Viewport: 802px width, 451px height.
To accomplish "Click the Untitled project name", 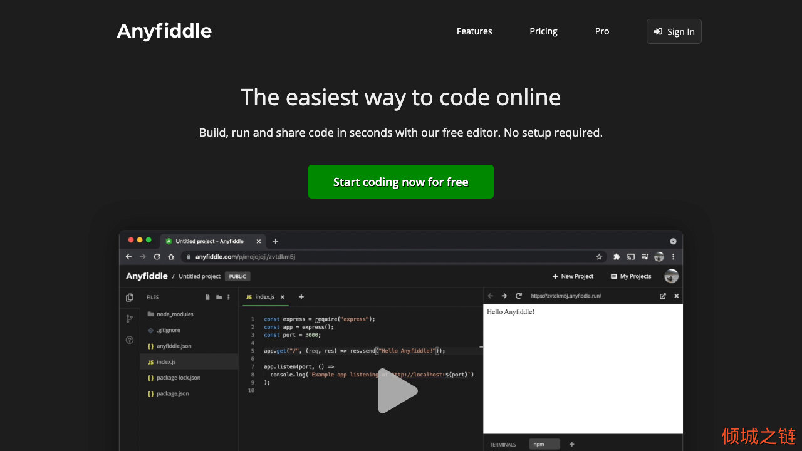I will (199, 276).
